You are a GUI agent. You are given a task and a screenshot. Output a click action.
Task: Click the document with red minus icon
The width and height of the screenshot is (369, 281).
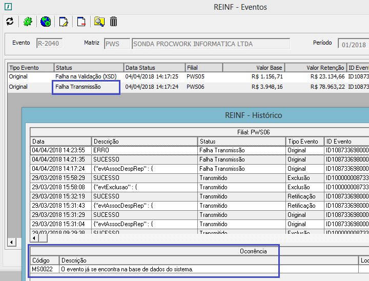coord(81,22)
